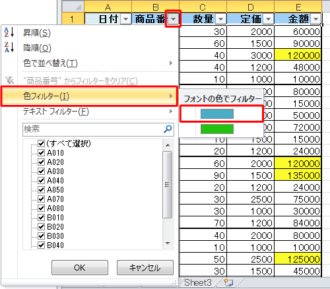Uncheck the A050 checkbox
The image size is (330, 289).
[x=41, y=189]
